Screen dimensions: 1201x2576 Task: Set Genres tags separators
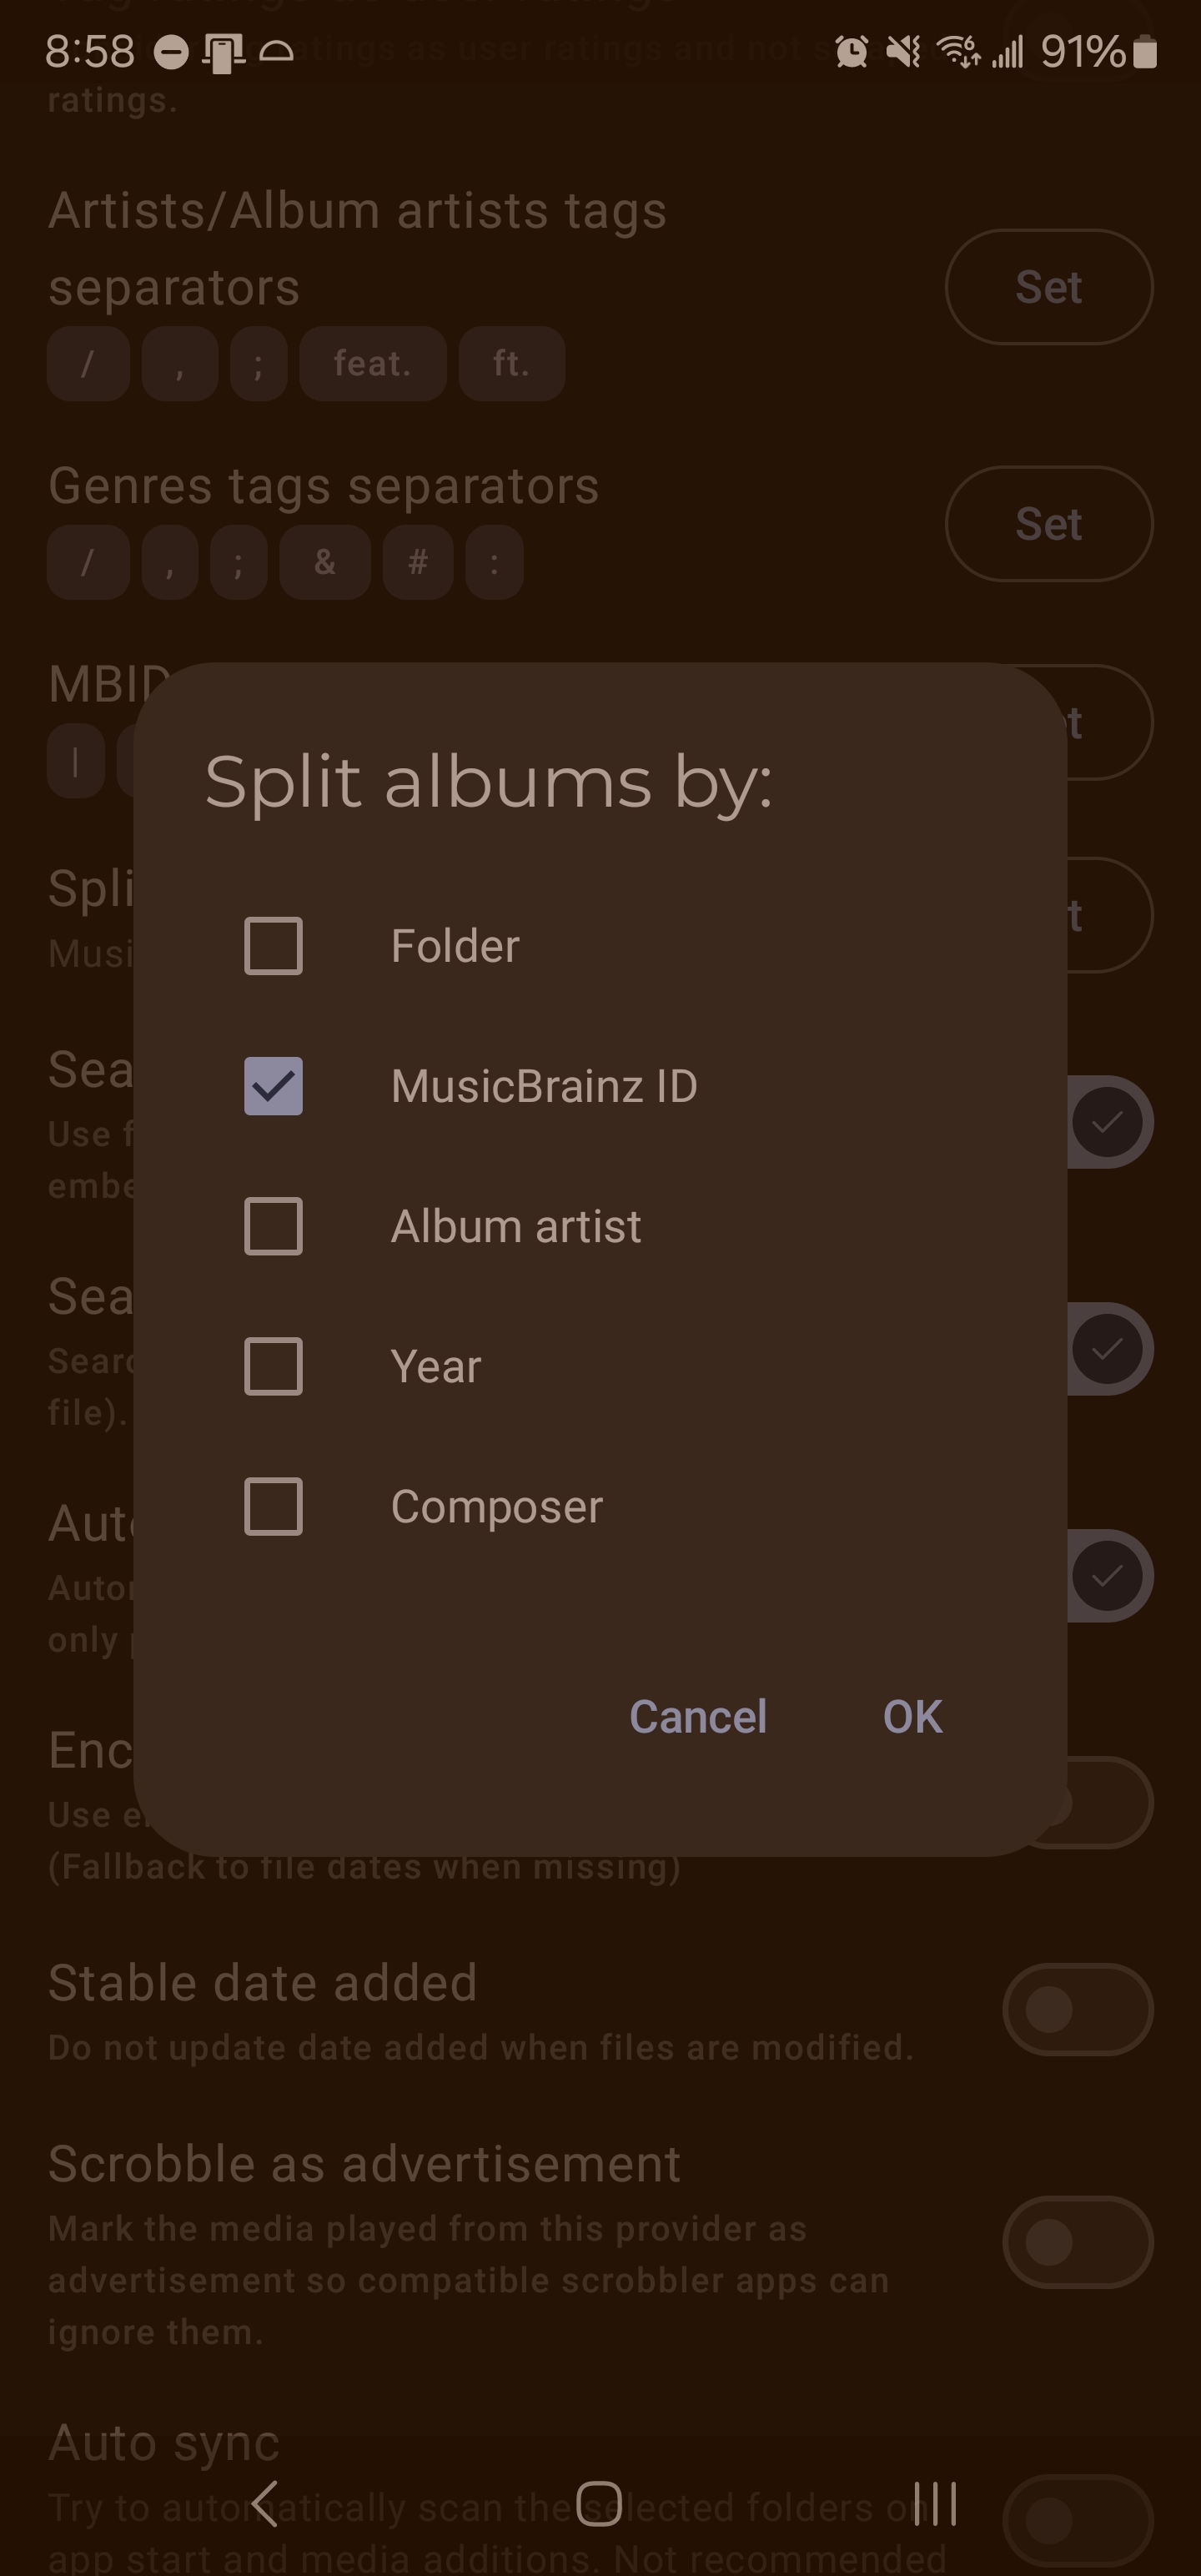[1049, 524]
